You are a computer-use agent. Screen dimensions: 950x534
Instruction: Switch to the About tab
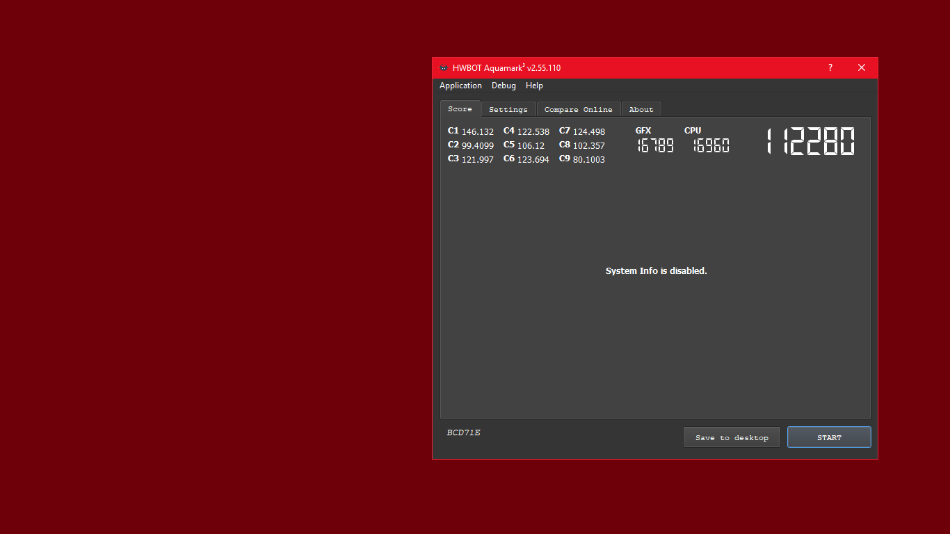[641, 110]
